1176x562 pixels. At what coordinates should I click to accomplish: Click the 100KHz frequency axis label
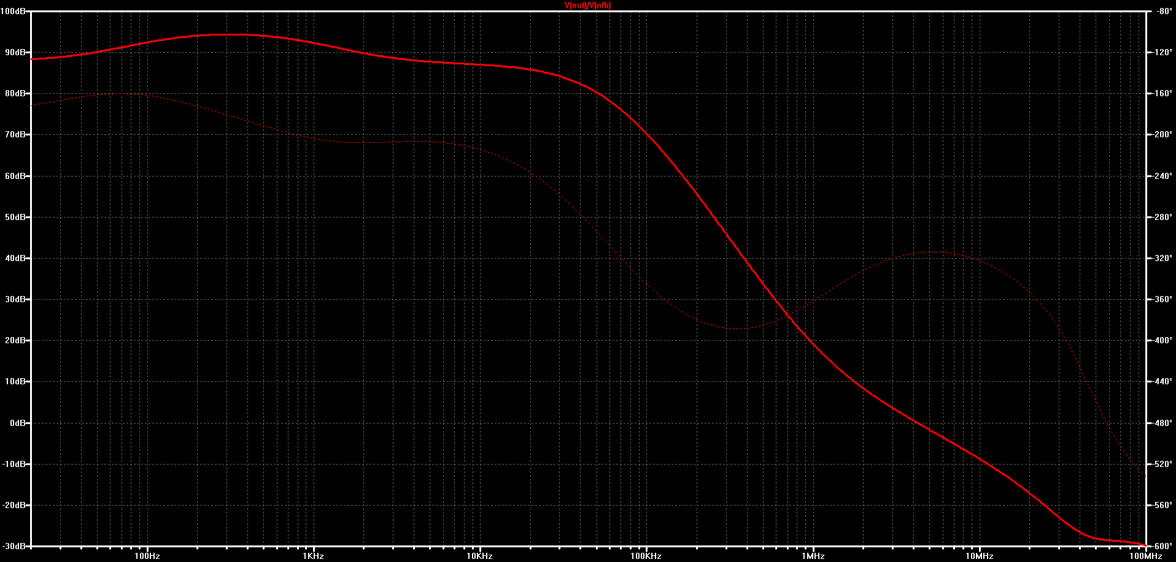pos(646,556)
